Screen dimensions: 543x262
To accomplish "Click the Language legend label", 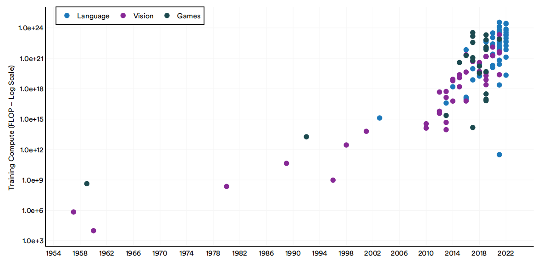I will 93,16.
